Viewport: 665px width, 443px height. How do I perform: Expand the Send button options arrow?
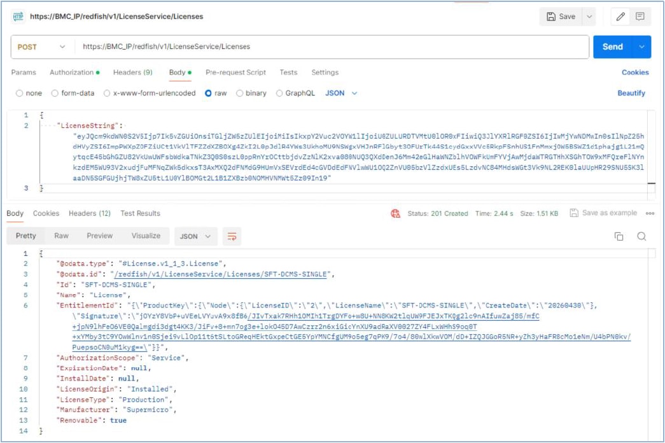tap(641, 46)
